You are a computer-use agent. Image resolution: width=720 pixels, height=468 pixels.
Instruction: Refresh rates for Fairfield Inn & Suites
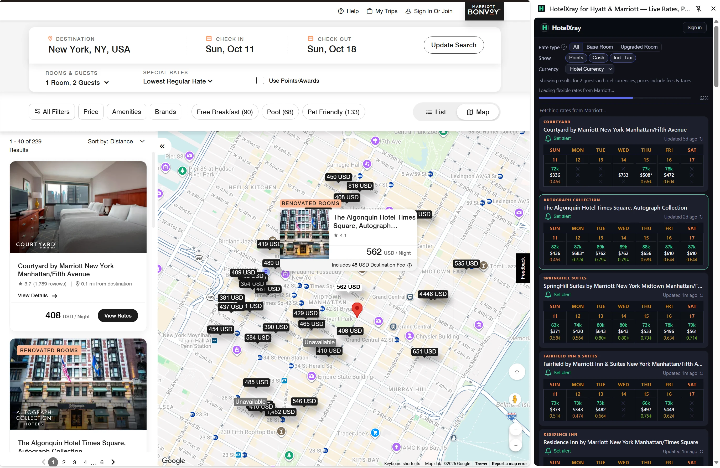click(701, 373)
